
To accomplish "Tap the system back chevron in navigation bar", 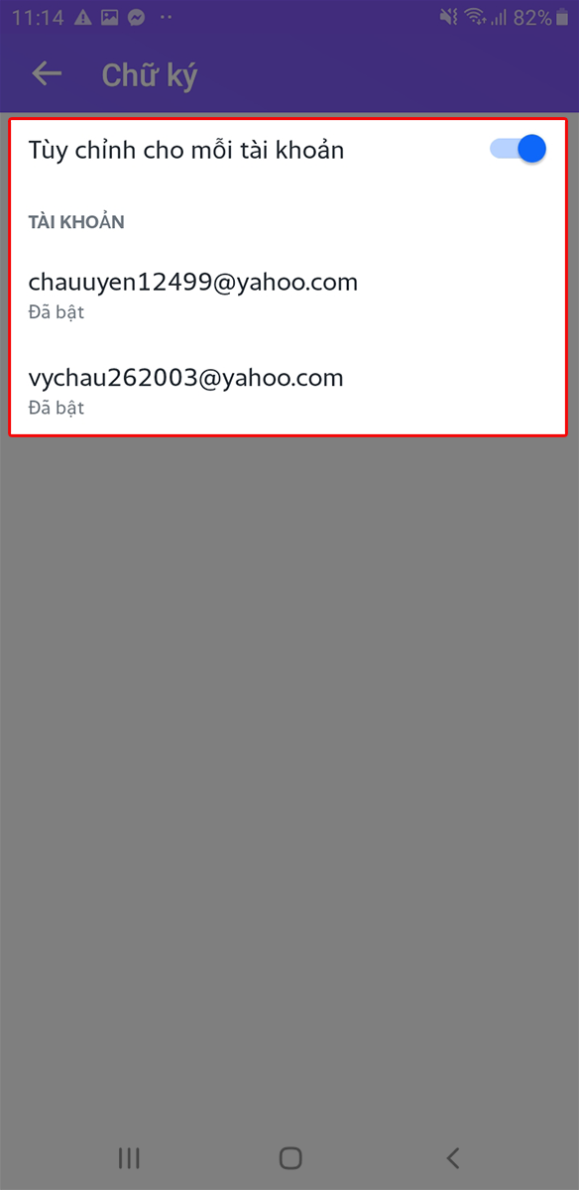I will 452,1157.
